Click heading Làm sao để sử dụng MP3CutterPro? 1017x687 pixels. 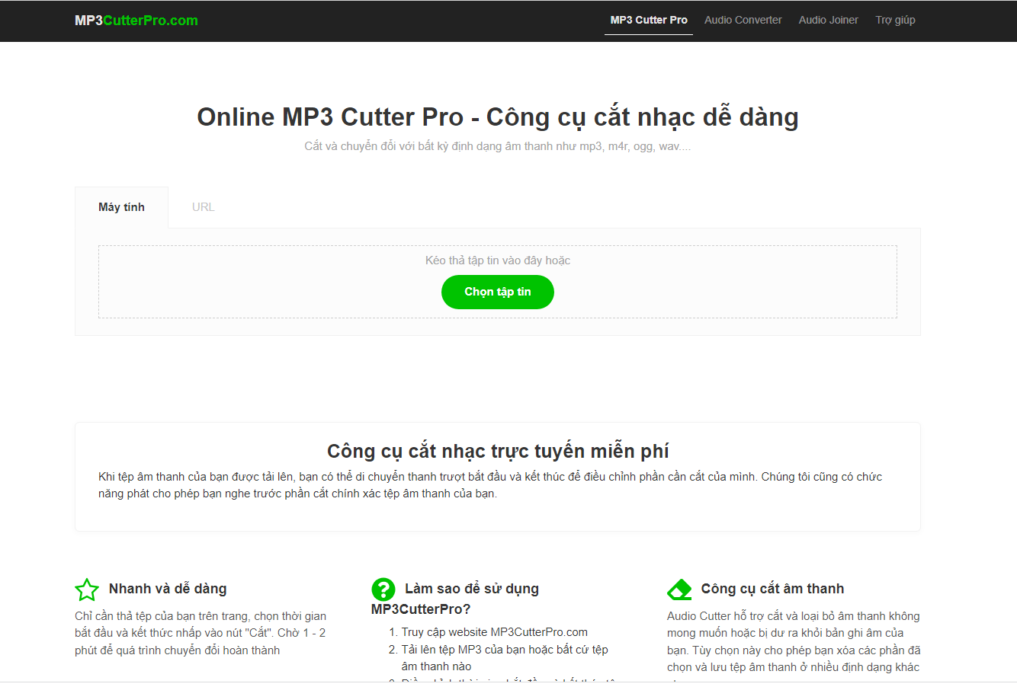[455, 599]
